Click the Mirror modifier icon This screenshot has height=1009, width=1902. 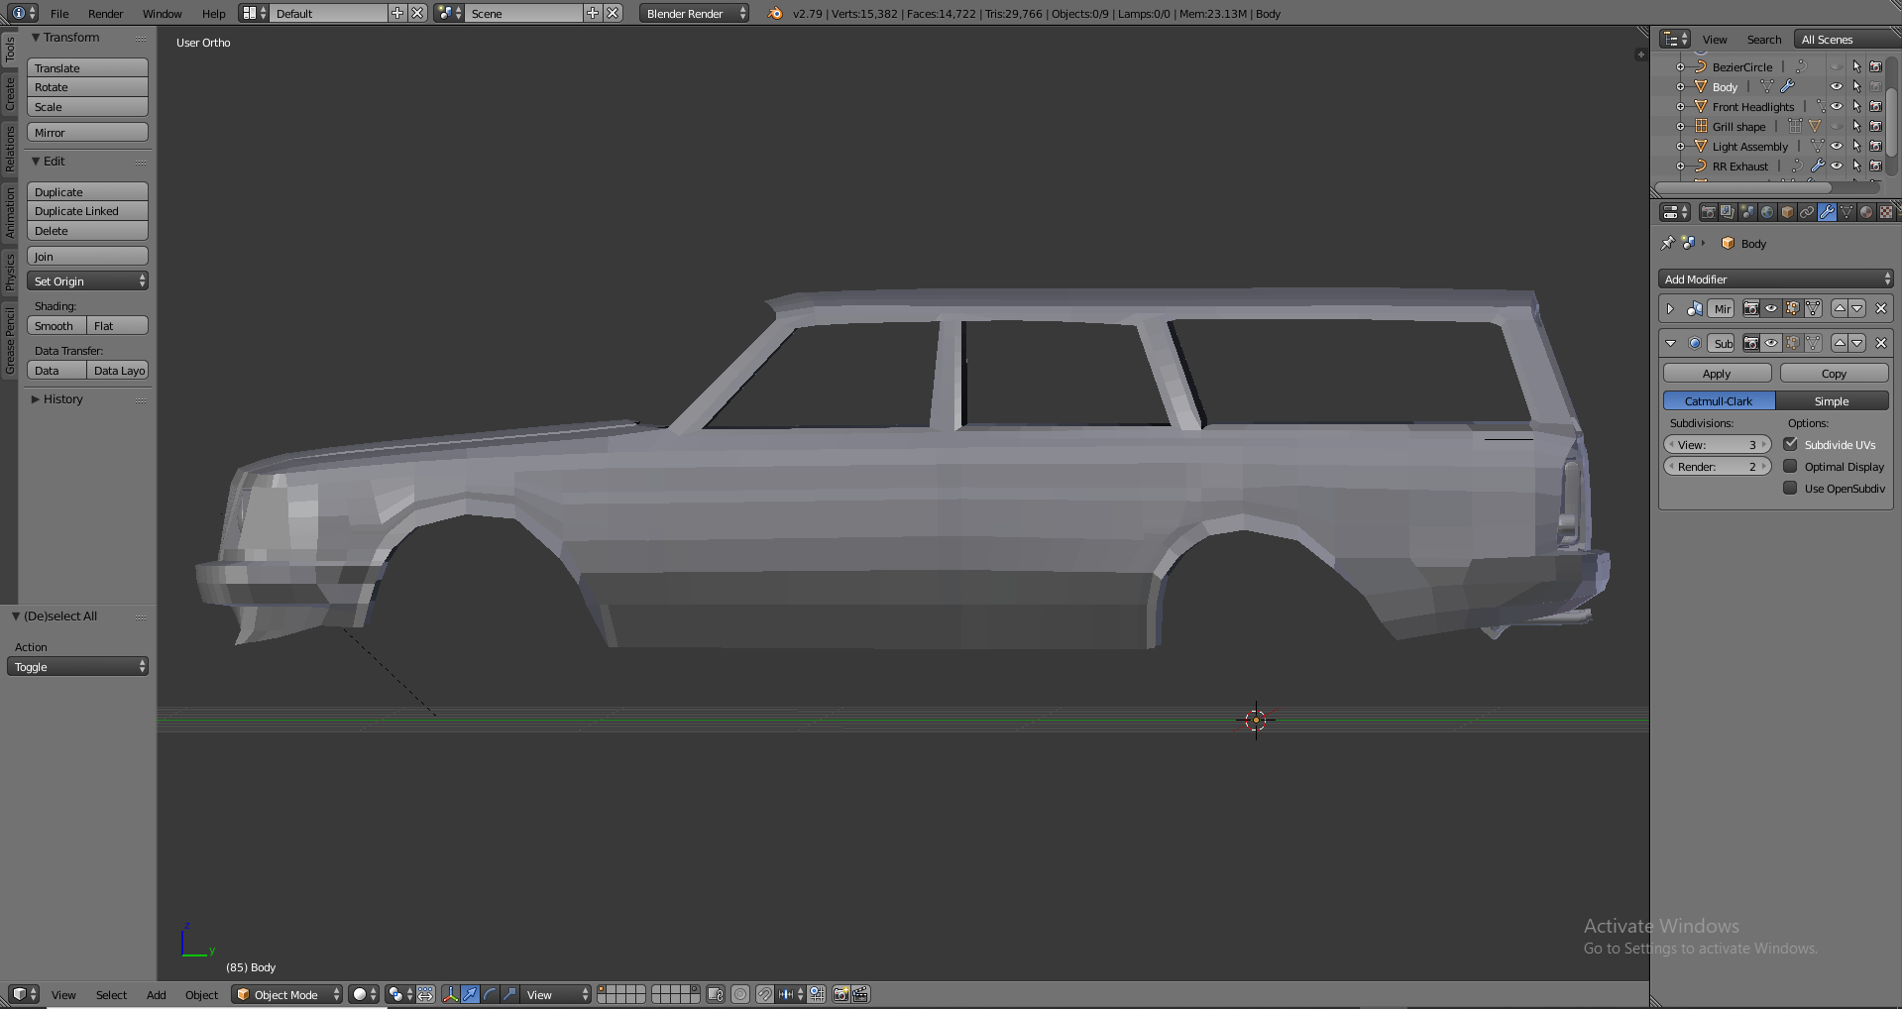pyautogui.click(x=1695, y=309)
